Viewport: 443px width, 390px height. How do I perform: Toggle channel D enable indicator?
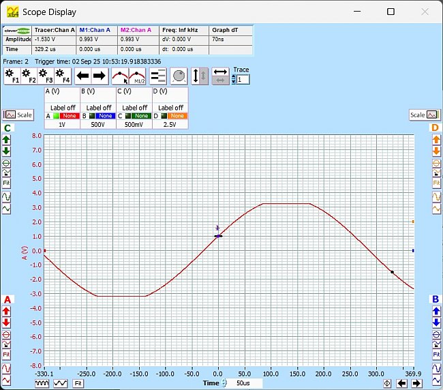pyautogui.click(x=164, y=116)
